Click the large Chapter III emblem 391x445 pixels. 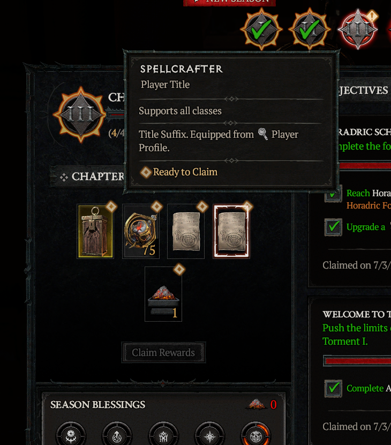click(81, 115)
